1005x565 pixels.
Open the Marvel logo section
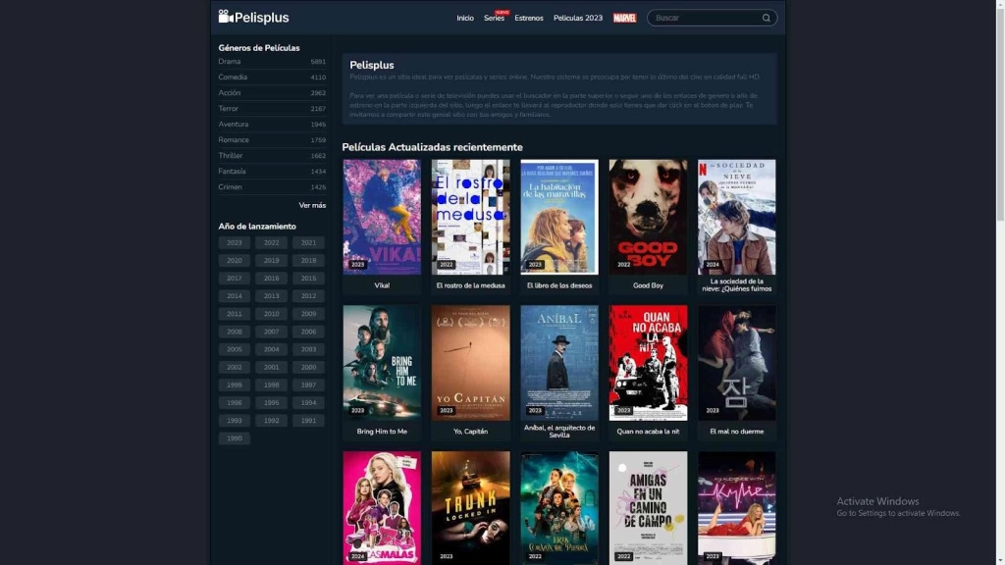point(624,18)
